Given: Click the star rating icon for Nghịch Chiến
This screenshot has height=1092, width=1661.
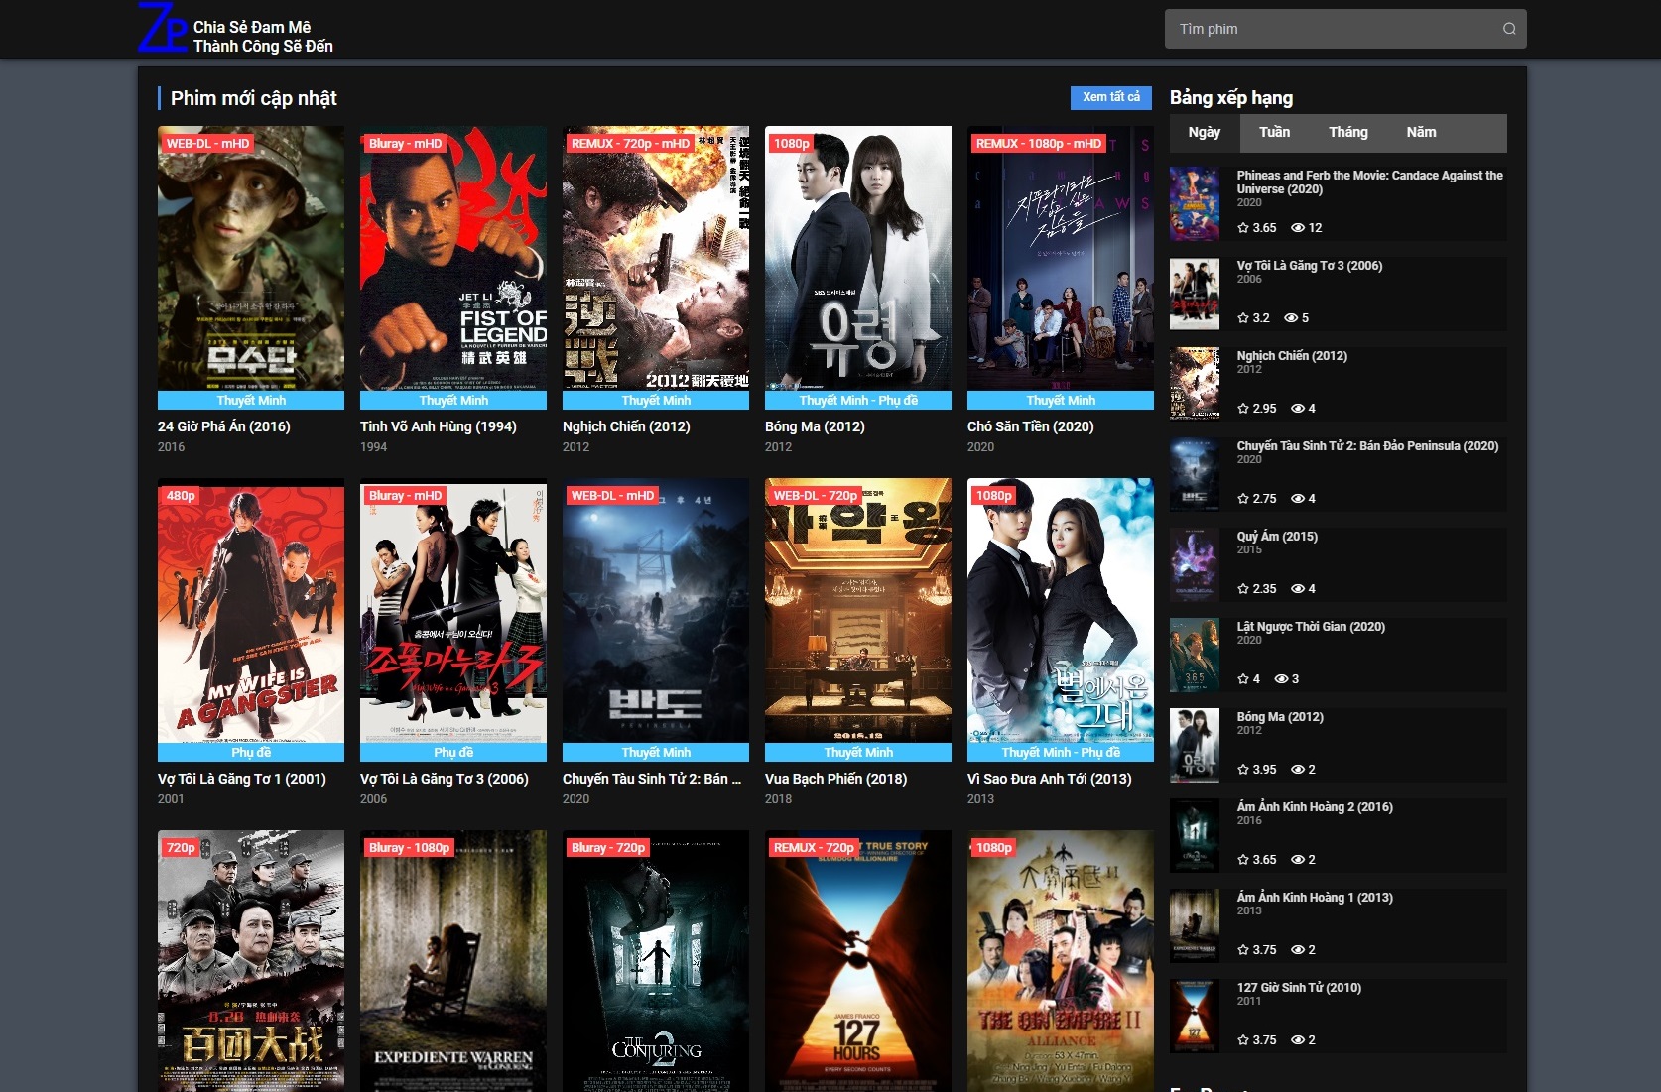Looking at the screenshot, I should 1243,409.
